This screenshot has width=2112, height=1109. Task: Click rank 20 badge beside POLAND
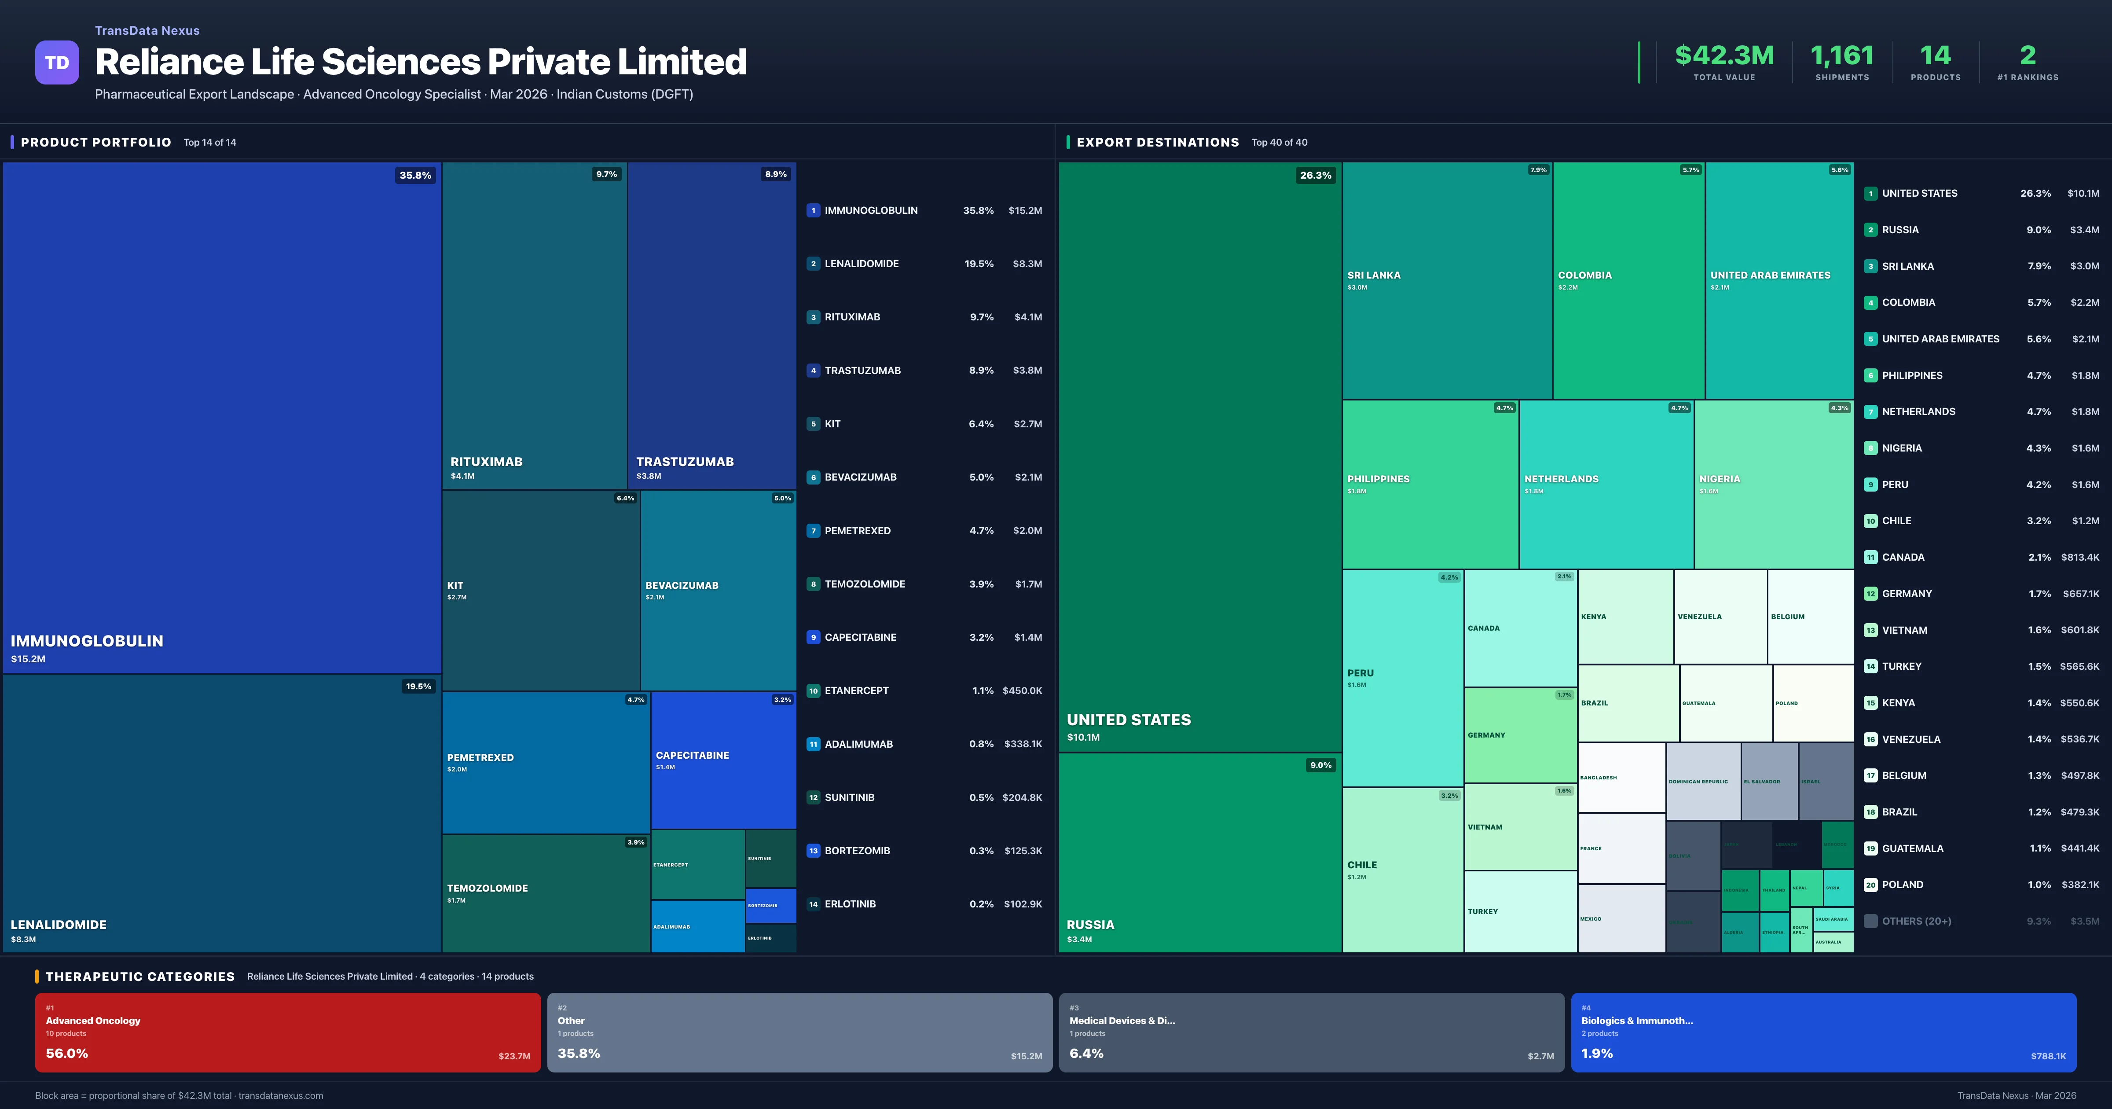coord(1870,884)
